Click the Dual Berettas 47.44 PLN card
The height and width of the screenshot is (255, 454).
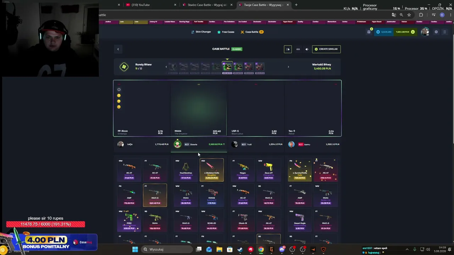point(186,170)
